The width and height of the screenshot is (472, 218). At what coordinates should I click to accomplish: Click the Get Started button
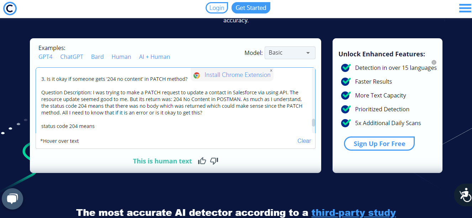(x=251, y=8)
